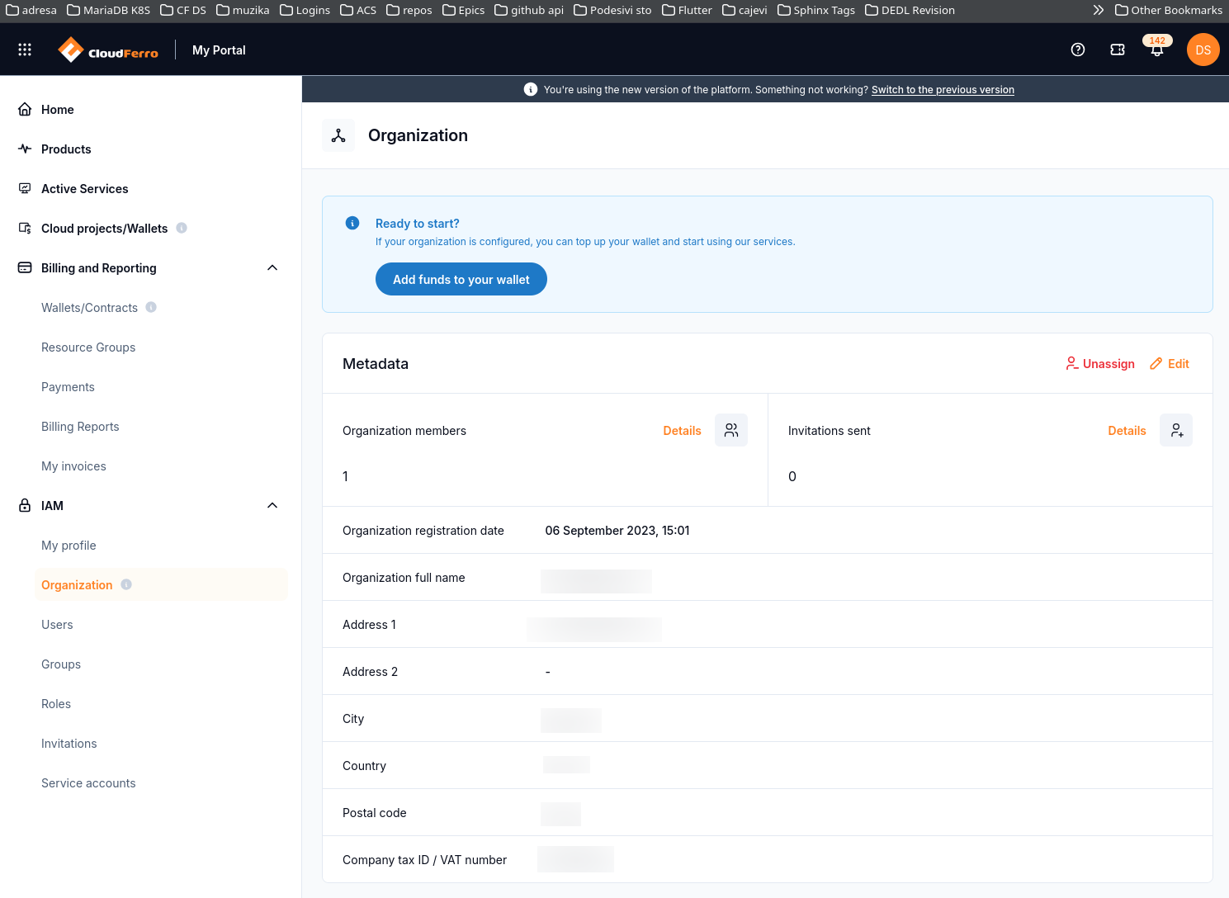1229x898 pixels.
Task: Open the voucher ticket icon in header
Action: [1118, 50]
